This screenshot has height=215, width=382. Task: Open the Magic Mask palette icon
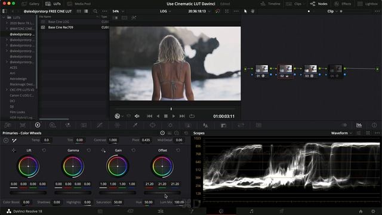click(x=188, y=125)
